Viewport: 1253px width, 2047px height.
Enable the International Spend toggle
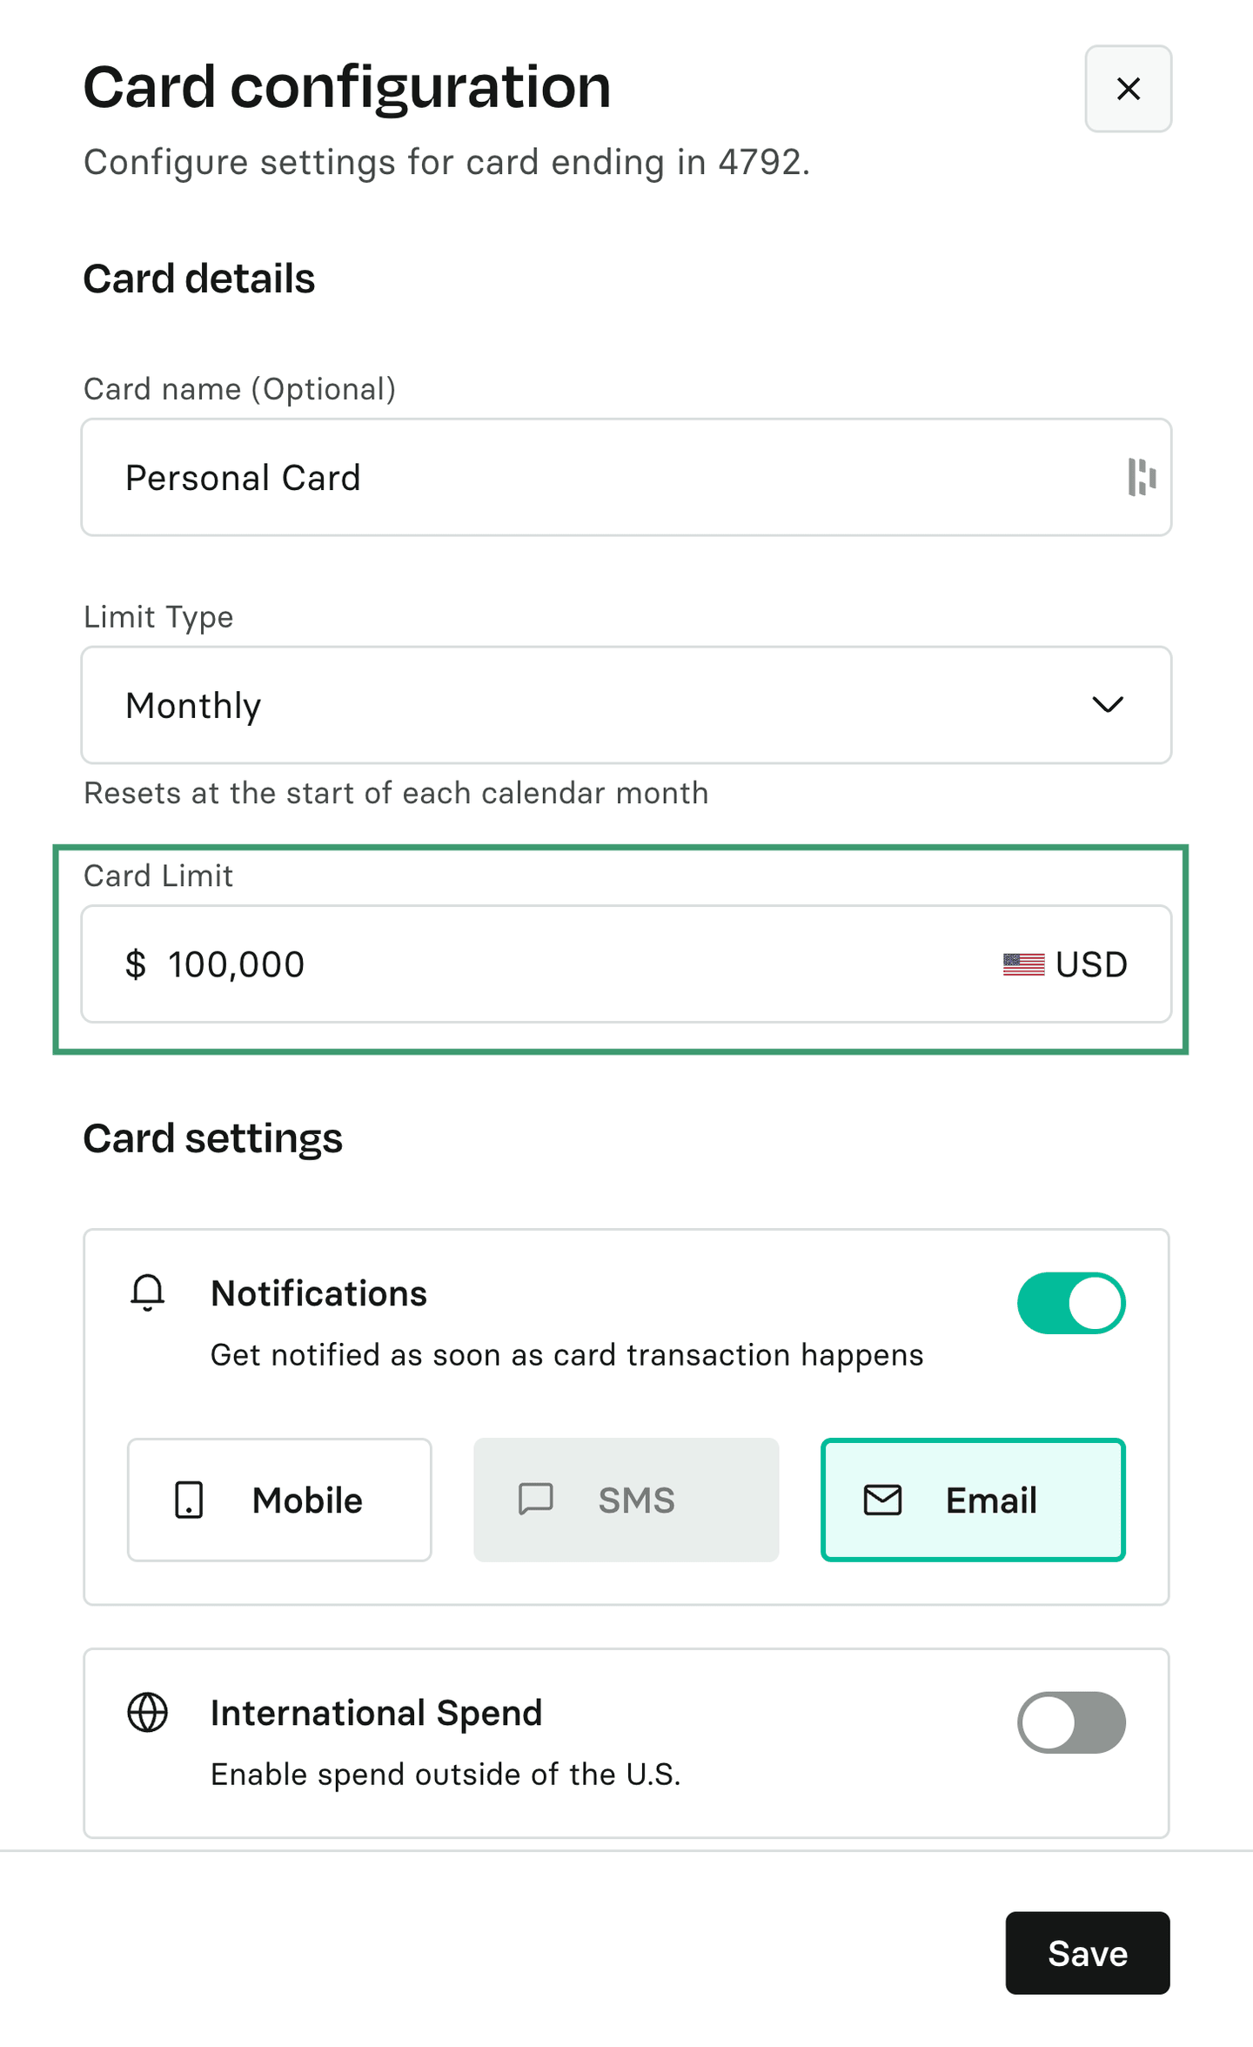coord(1070,1722)
